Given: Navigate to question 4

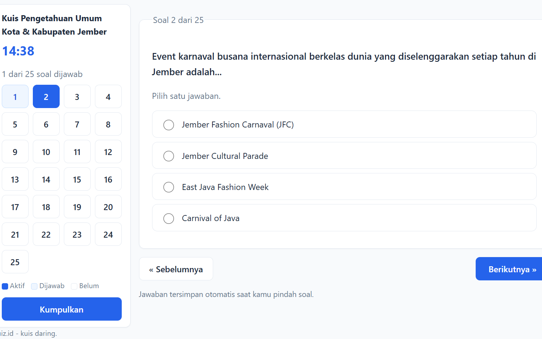Looking at the screenshot, I should [x=108, y=96].
